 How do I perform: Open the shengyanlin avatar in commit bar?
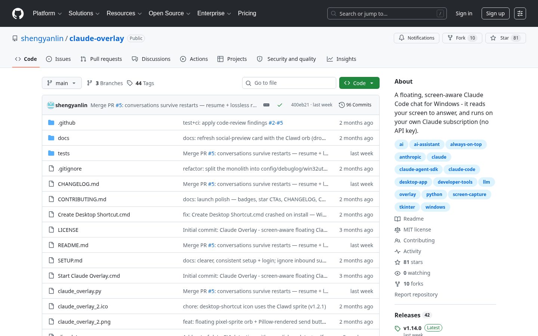click(x=50, y=105)
